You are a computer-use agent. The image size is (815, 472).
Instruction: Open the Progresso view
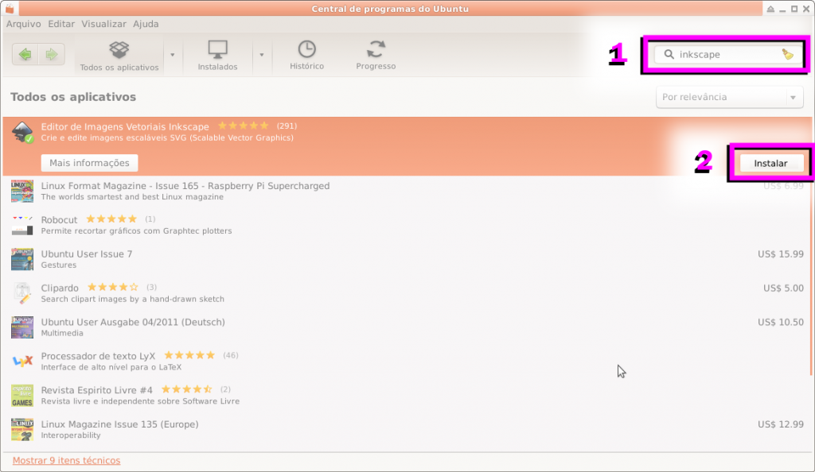(376, 56)
